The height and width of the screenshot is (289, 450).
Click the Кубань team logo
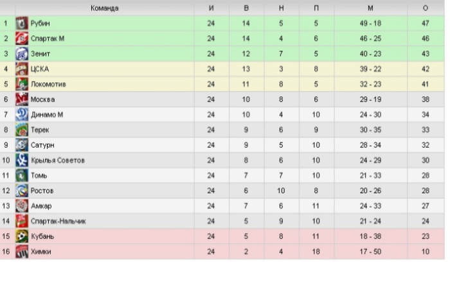coord(22,236)
